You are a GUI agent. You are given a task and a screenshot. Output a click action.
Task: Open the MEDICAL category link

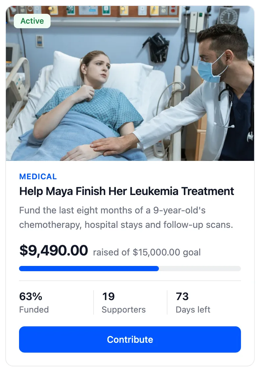38,177
